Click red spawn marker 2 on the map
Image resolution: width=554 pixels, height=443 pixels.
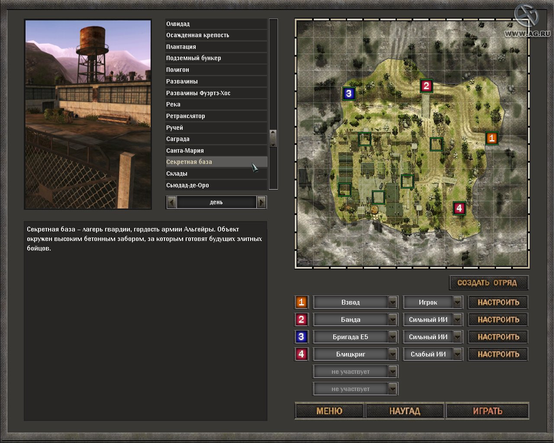click(x=426, y=86)
